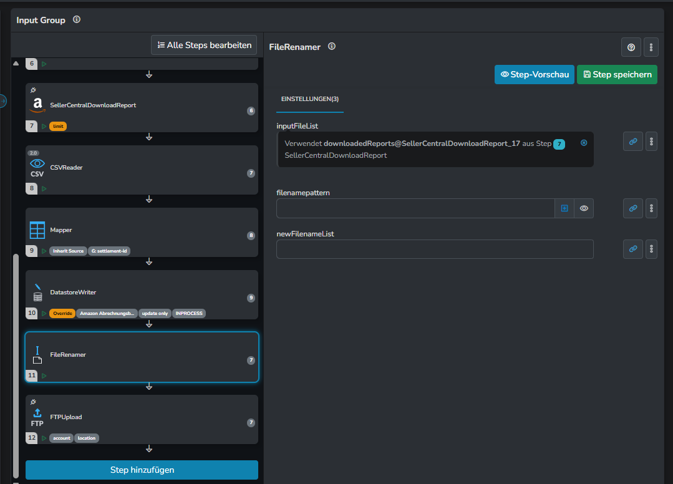This screenshot has height=484, width=673.
Task: Click the Override tag on DatastoreWriter
Action: pos(62,313)
